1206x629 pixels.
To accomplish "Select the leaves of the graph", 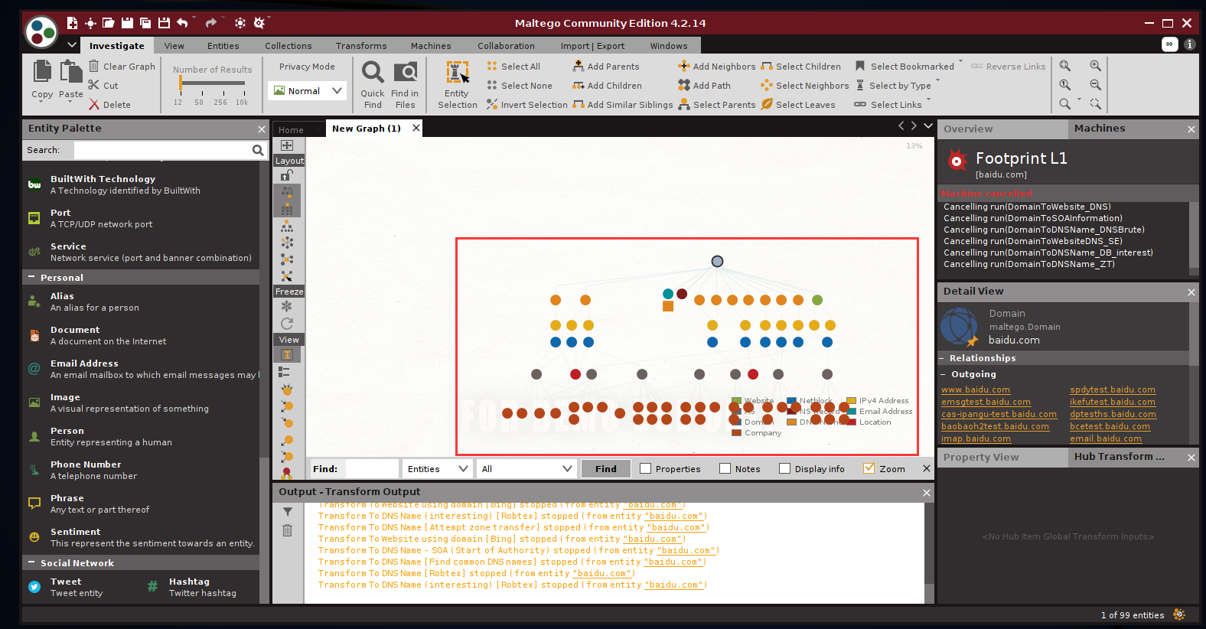I will click(x=798, y=105).
